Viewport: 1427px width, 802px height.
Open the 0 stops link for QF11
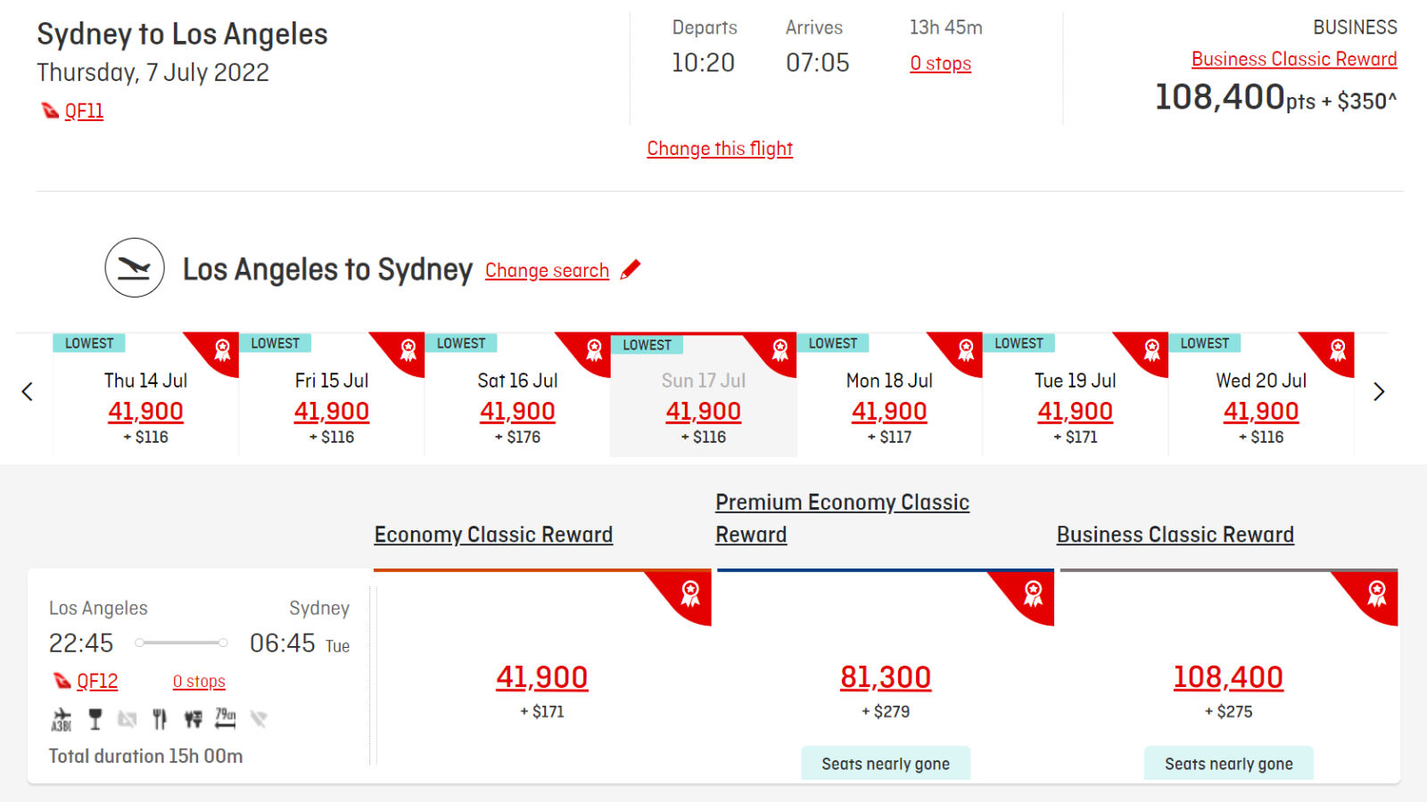click(941, 63)
